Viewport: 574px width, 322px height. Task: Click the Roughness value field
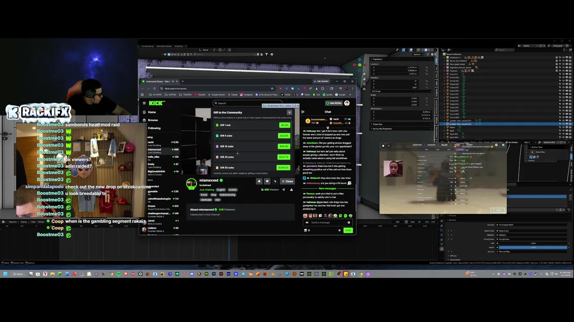(531, 239)
